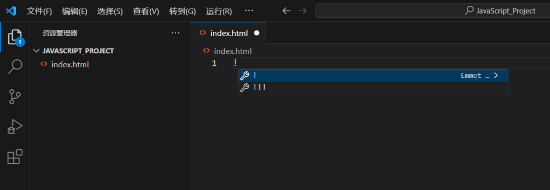Go back with the left arrow

point(287,11)
